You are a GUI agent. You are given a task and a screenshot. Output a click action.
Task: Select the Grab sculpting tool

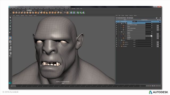coord(22,13)
